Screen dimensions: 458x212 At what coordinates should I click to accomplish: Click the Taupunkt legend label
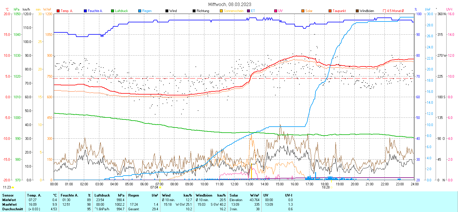point(339,11)
